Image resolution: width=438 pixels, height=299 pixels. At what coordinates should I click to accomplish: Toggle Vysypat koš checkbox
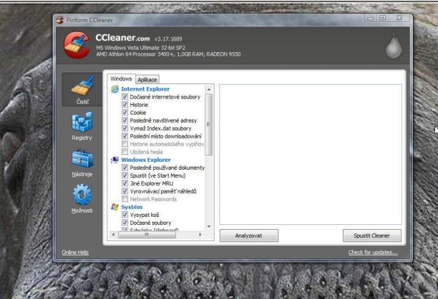coord(125,215)
